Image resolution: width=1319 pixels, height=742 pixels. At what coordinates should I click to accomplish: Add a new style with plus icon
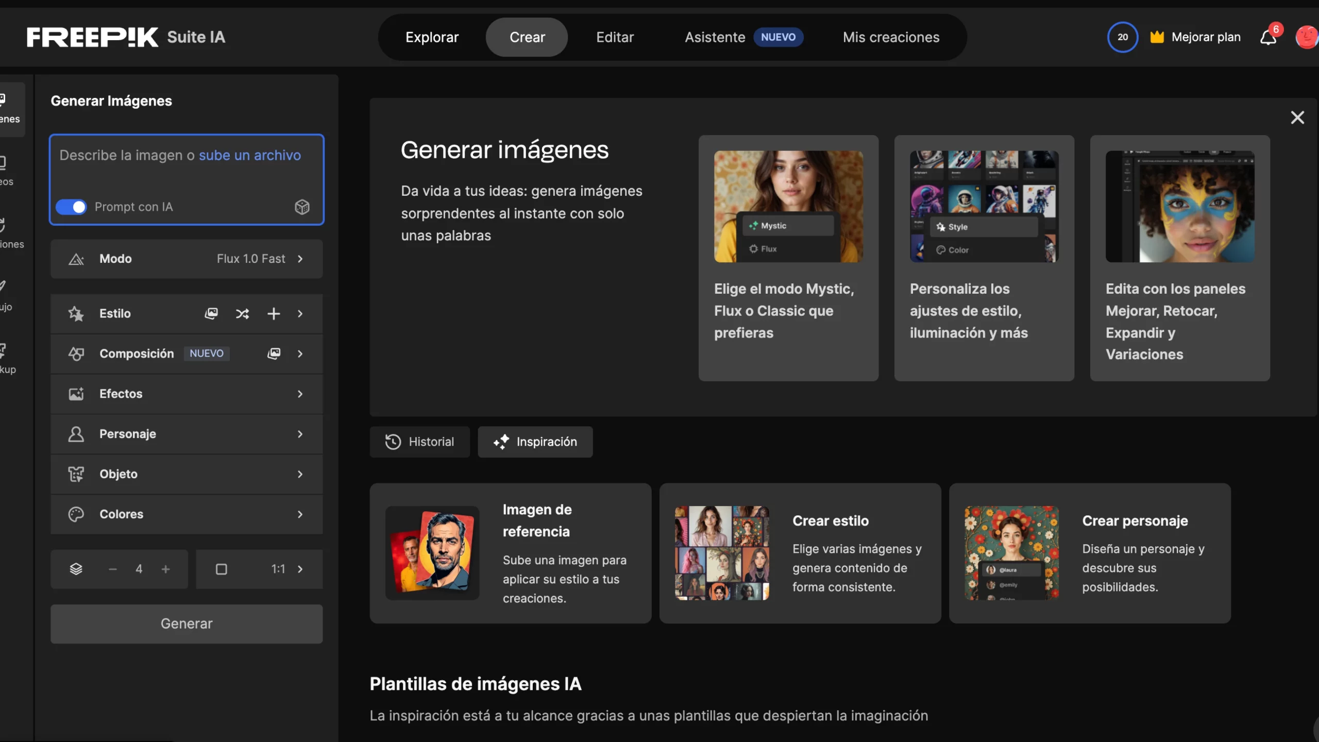point(274,313)
